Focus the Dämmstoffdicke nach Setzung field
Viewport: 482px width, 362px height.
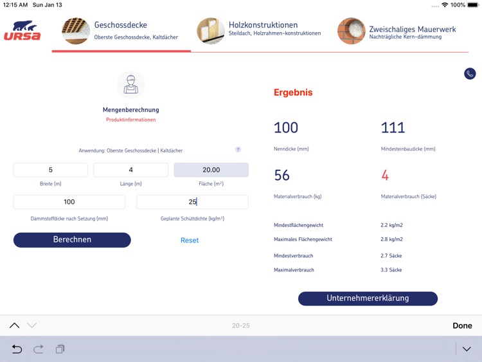tap(69, 202)
